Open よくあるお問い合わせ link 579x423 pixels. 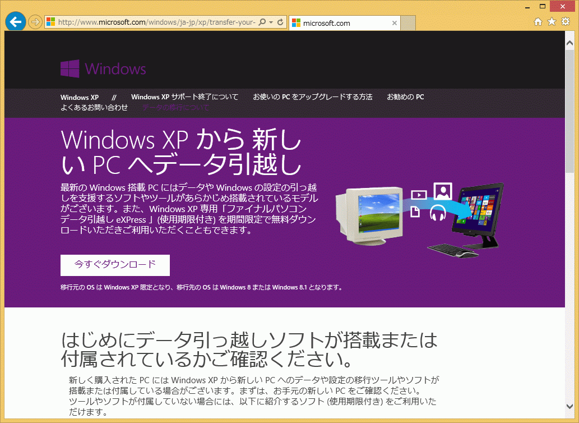point(94,107)
